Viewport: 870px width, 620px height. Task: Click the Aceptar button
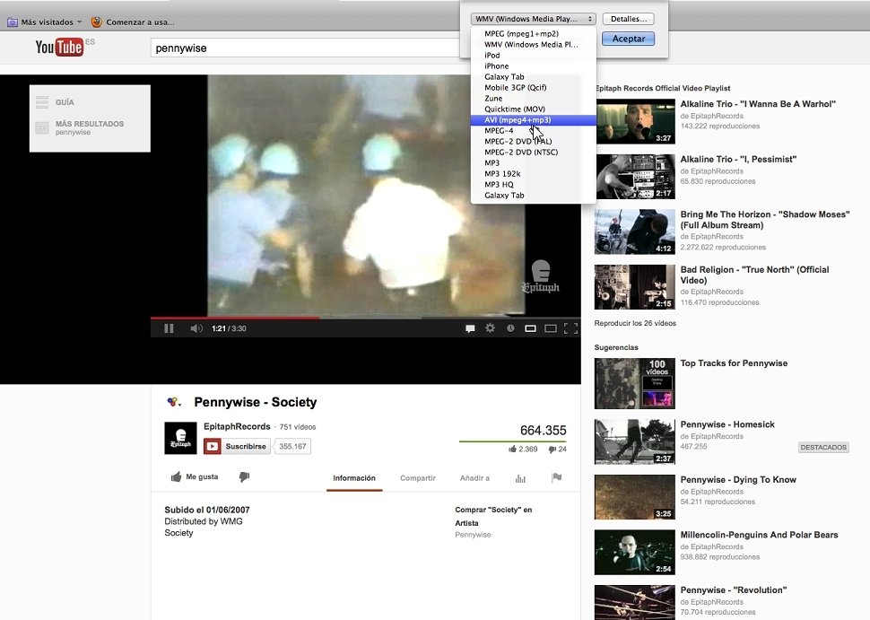pos(628,39)
